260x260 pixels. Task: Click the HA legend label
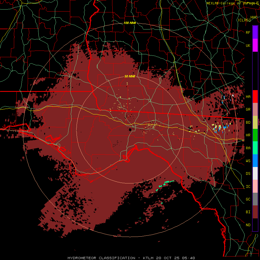click(248, 96)
